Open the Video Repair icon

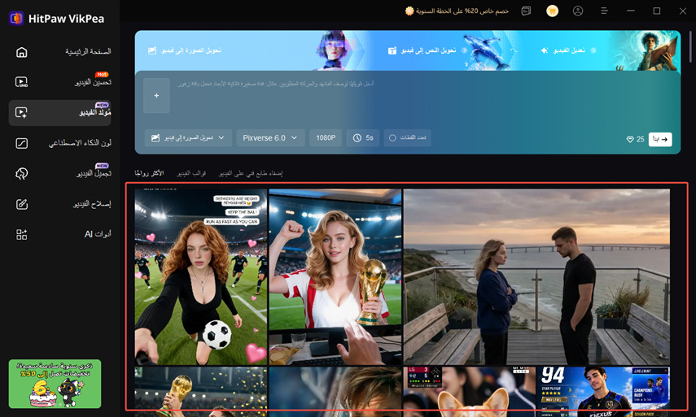21,204
